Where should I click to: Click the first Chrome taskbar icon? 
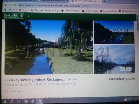[26, 101]
